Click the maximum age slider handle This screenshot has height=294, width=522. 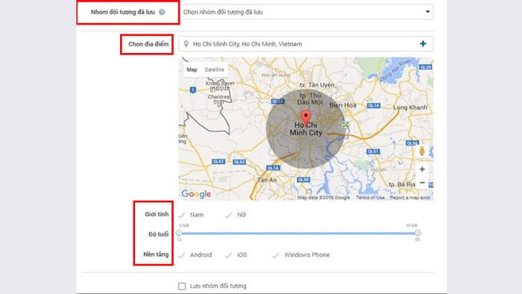418,233
